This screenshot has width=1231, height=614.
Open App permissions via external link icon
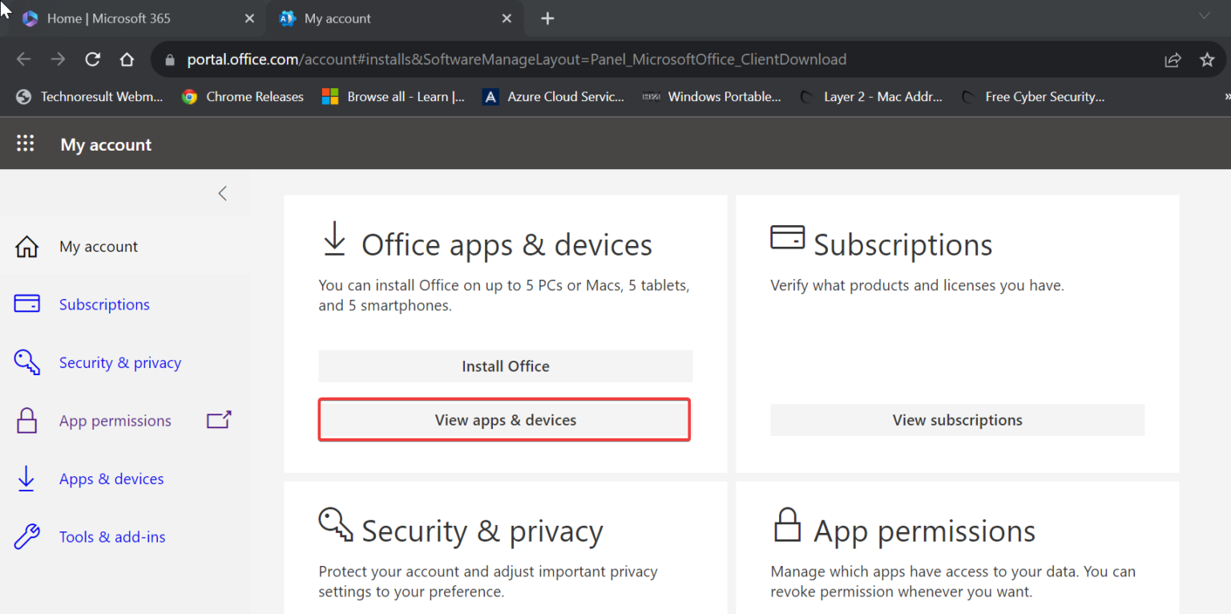(219, 419)
